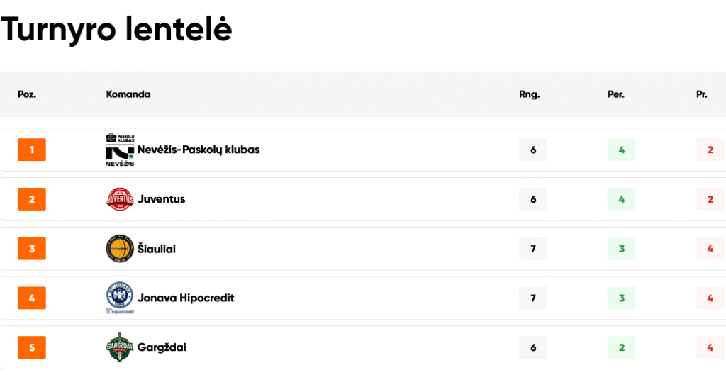Click the Turnyro lentelė heading
Screen dimensions: 726x375
[117, 29]
